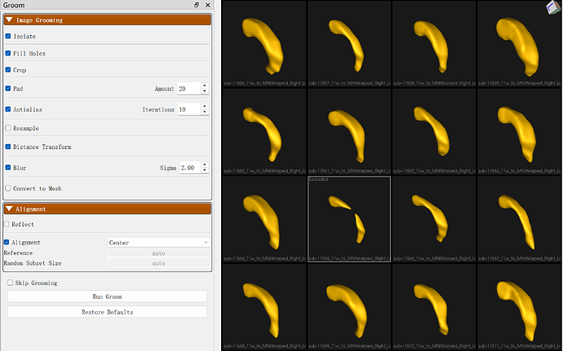Click the Reference auto field
The height and width of the screenshot is (351, 563).
click(x=159, y=253)
